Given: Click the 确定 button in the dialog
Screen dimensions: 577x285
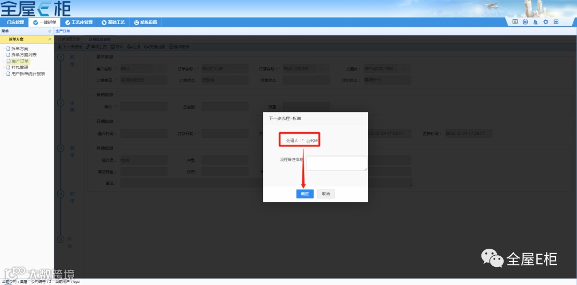Looking at the screenshot, I should tap(305, 194).
